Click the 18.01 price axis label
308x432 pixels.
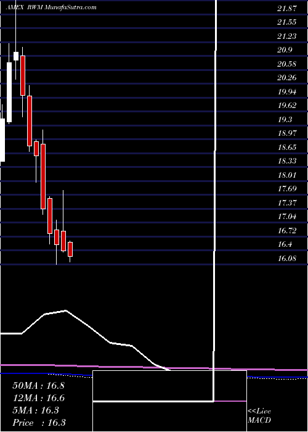click(287, 175)
